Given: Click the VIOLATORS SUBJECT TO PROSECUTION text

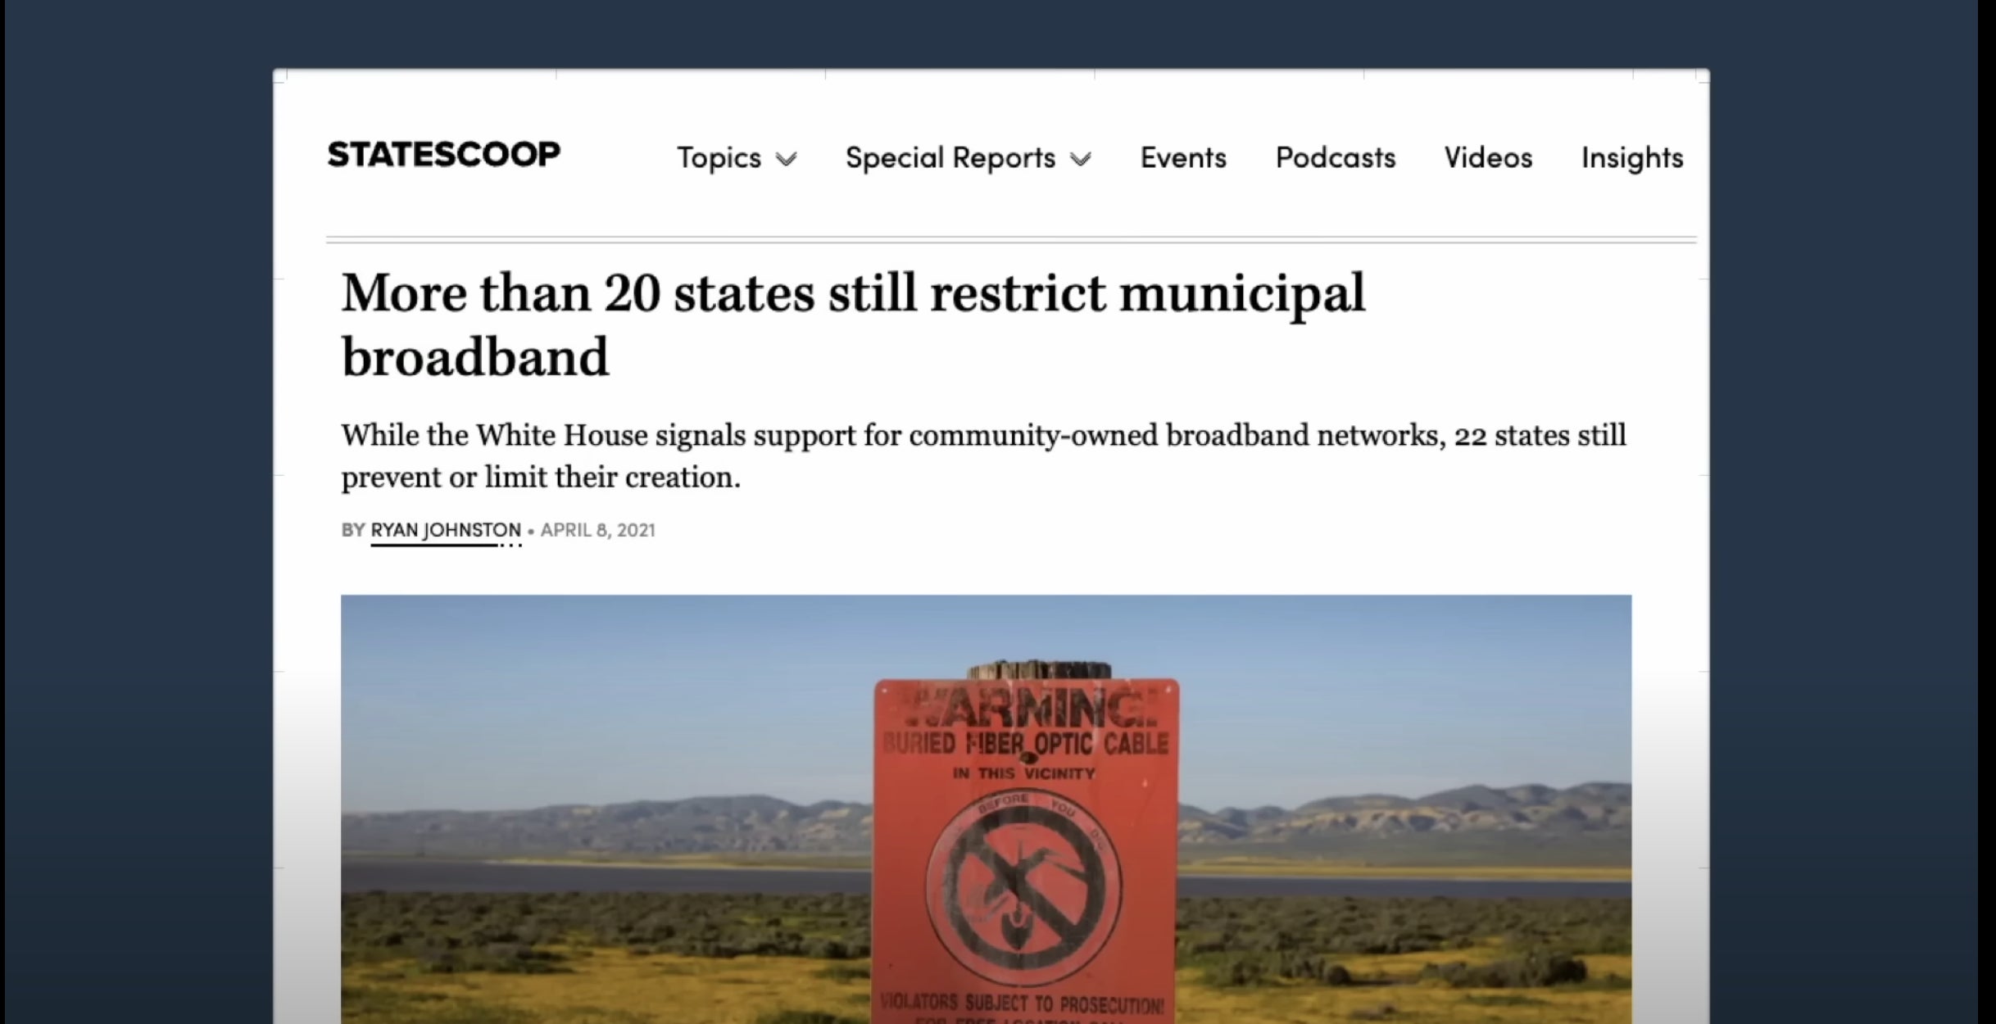Looking at the screenshot, I should pos(1022,1004).
